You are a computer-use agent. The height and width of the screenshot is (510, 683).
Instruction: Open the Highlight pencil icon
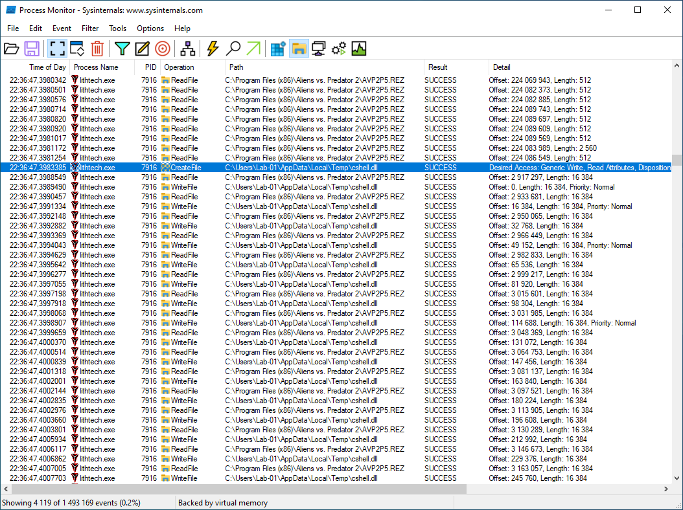click(142, 49)
